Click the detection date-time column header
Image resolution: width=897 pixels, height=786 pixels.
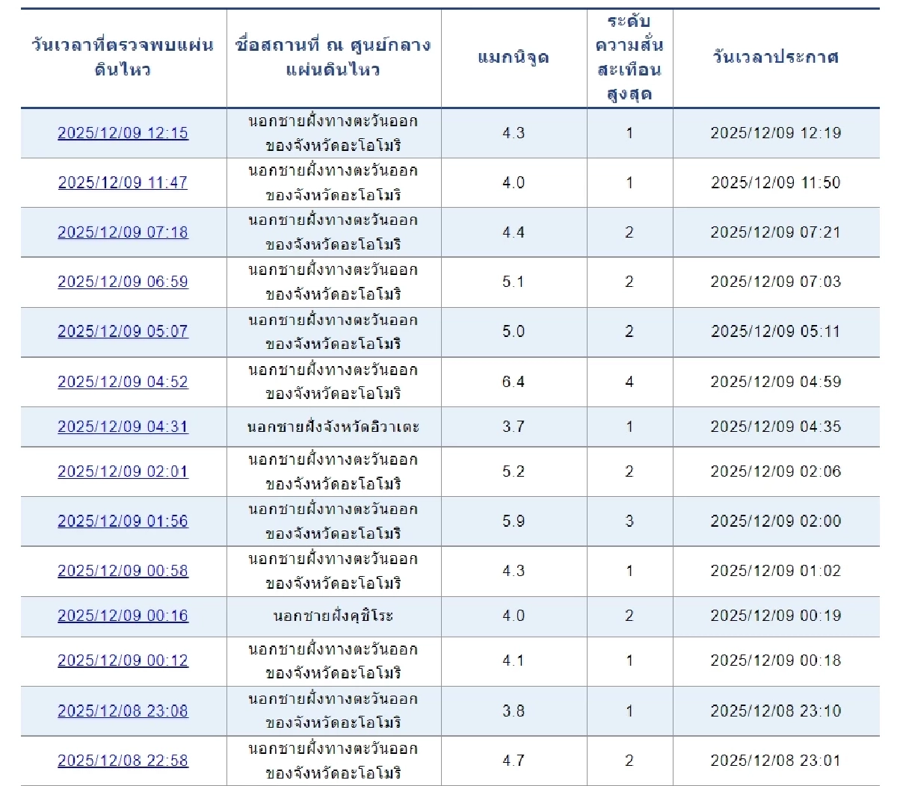[122, 55]
